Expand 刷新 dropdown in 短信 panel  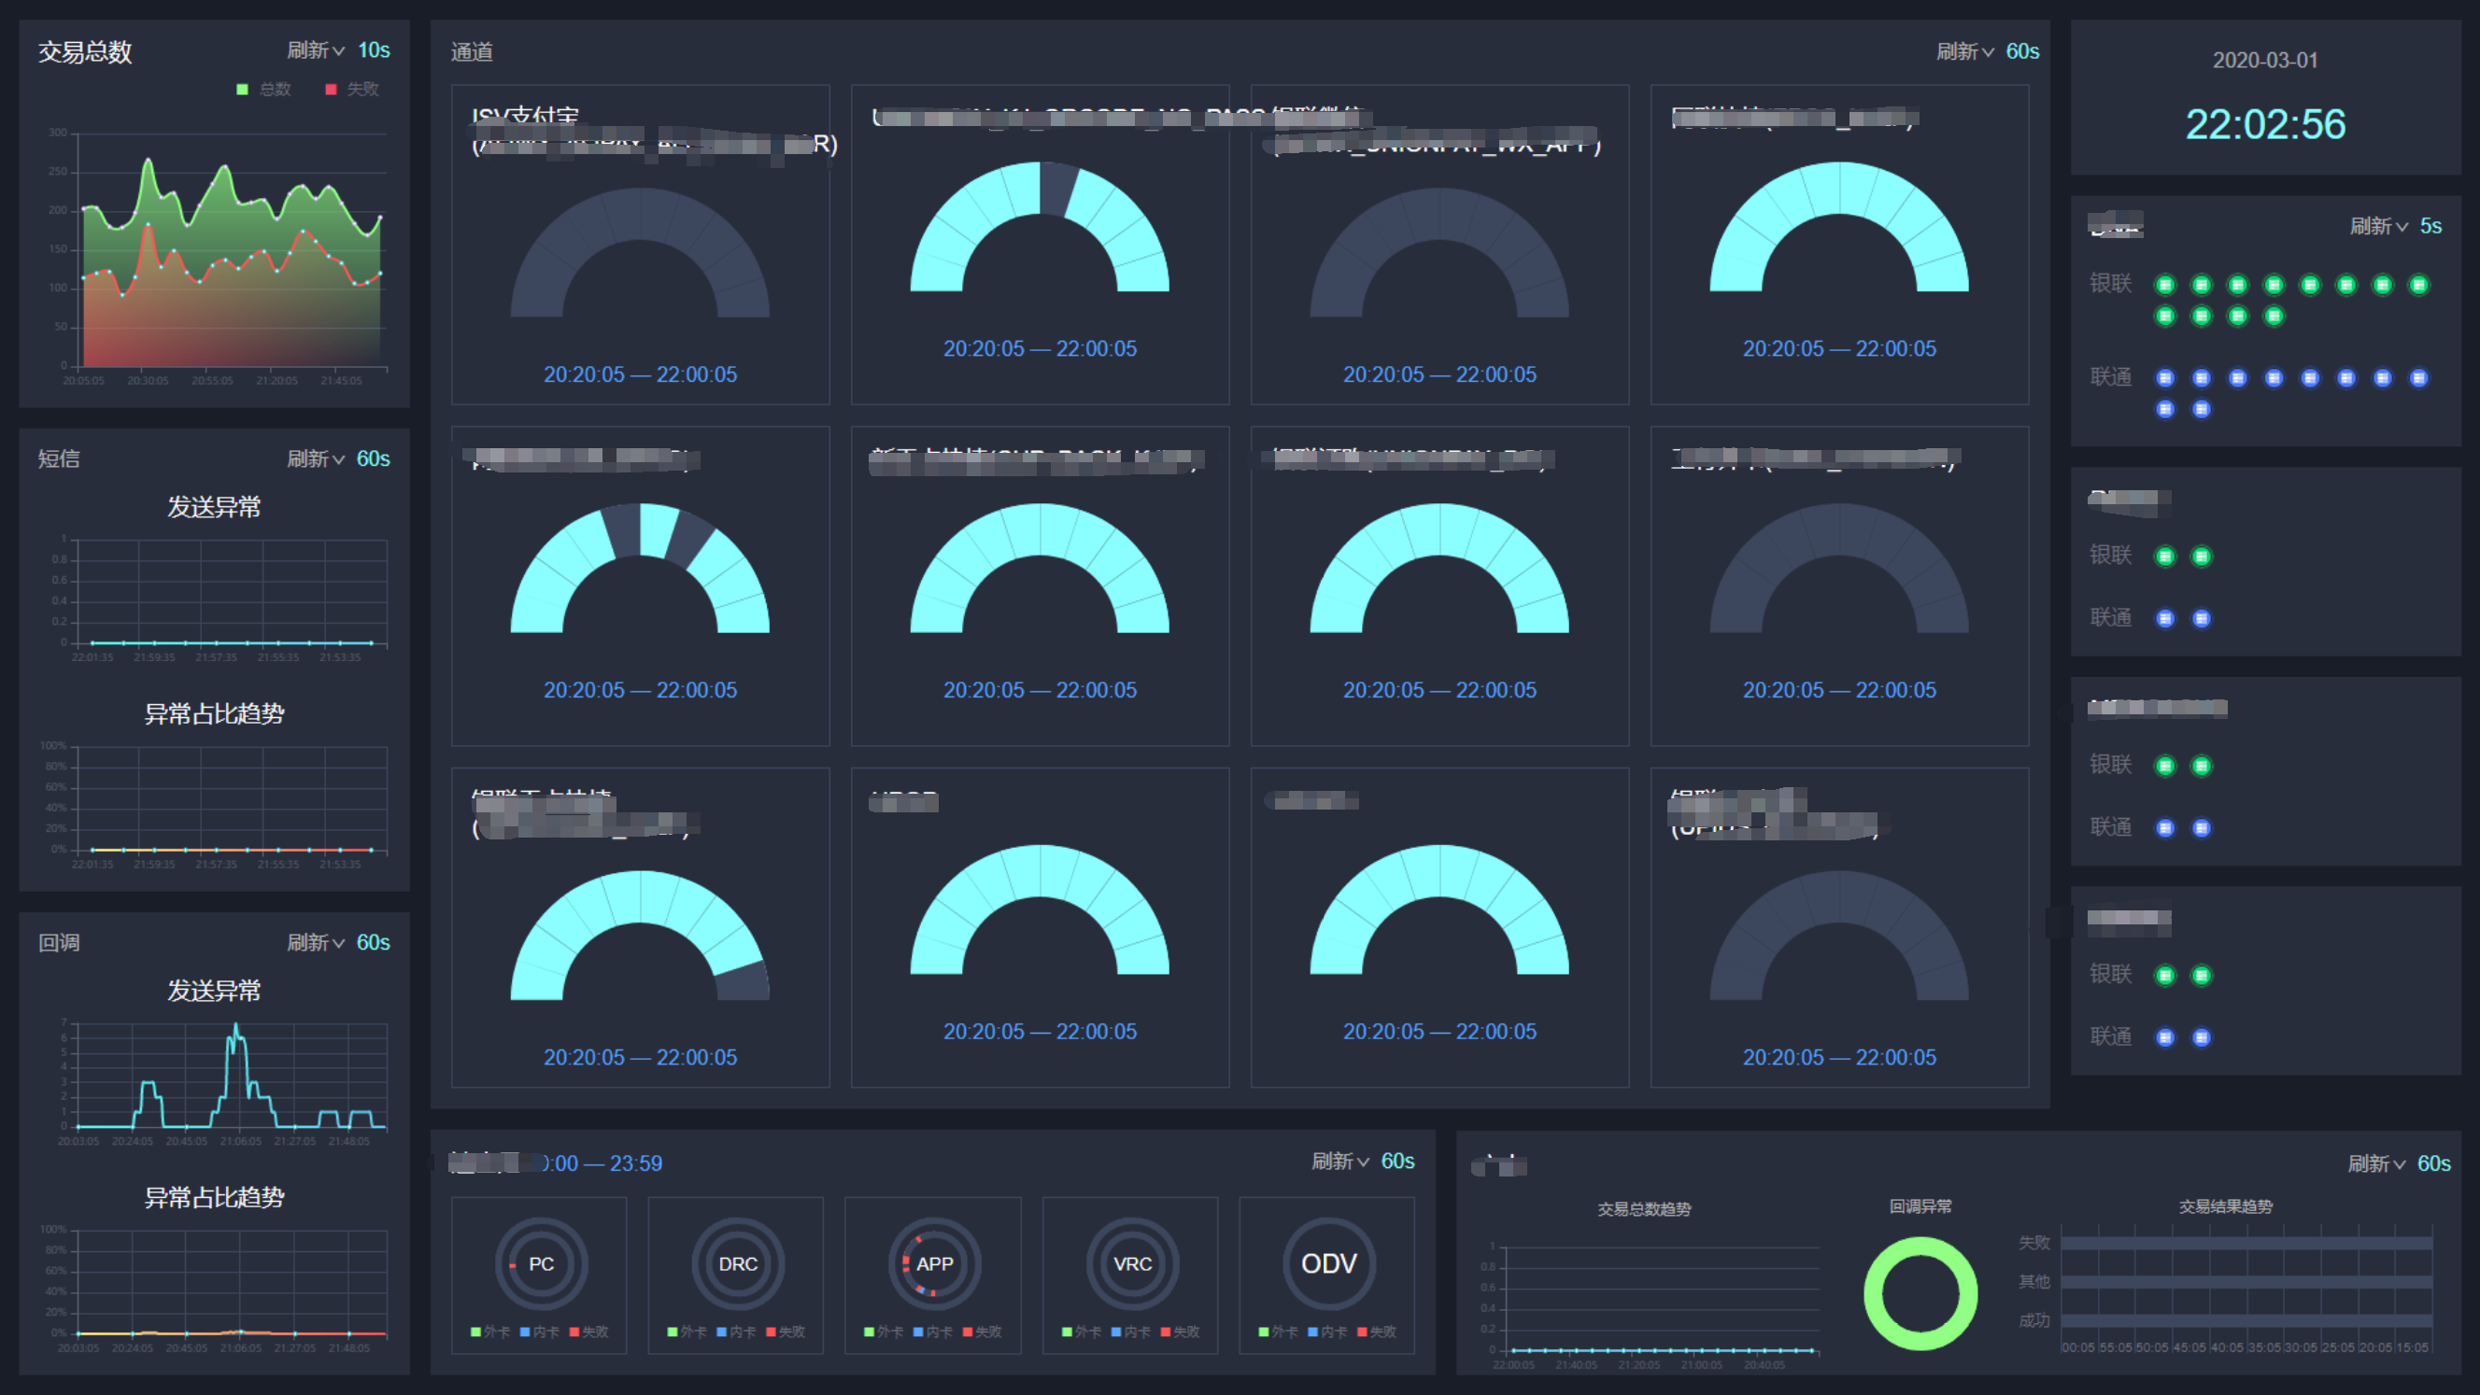tap(315, 458)
